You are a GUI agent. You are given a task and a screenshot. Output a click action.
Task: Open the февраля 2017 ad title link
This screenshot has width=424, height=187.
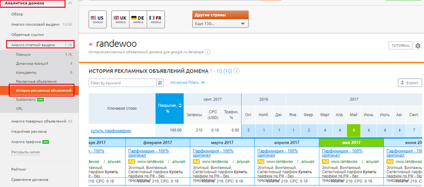point(148,153)
